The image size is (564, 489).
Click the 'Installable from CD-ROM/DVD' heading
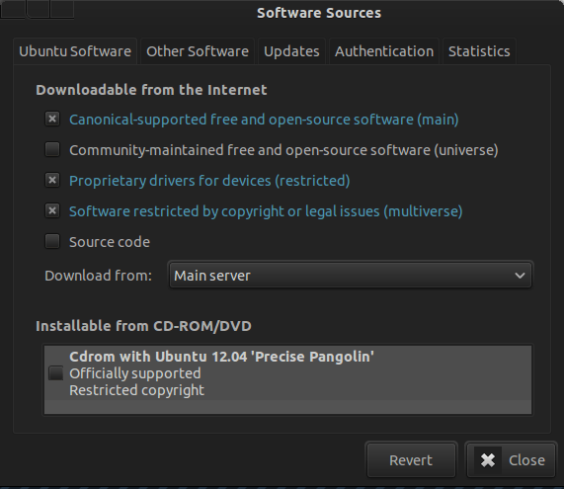point(143,326)
